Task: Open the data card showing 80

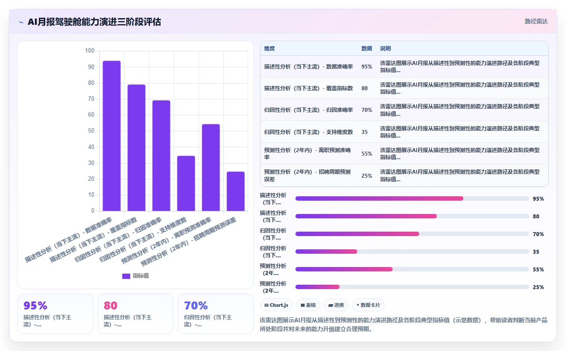Action: 135,313
